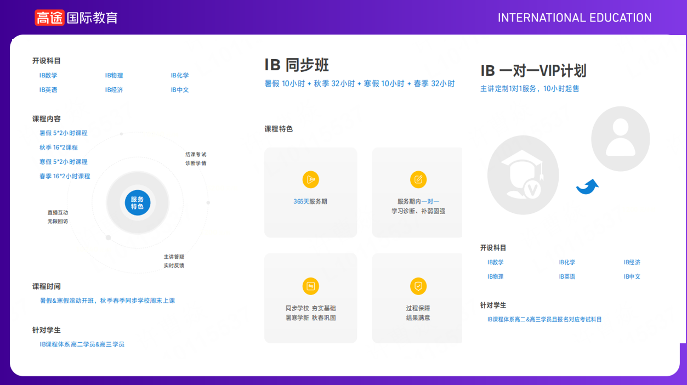Click the blue curved arrow icon
The width and height of the screenshot is (687, 385).
(587, 187)
